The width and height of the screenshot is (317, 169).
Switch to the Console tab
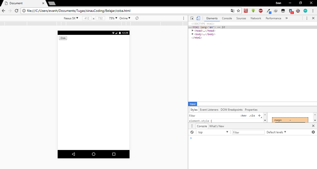tap(227, 18)
